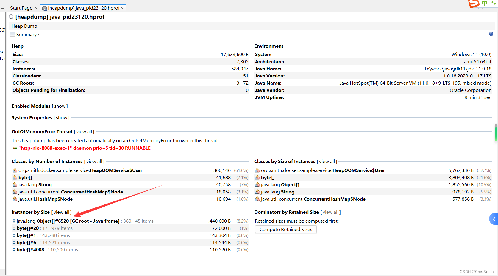The height and width of the screenshot is (276, 498).
Task: Click ConcurrentHashMap$Node icon in Size of Instances
Action: (257, 199)
